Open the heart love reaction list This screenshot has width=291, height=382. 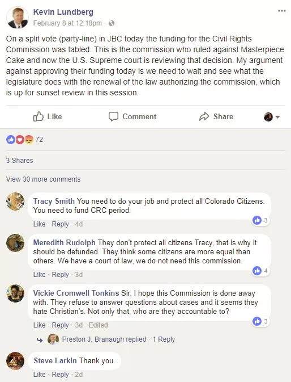tap(20, 140)
